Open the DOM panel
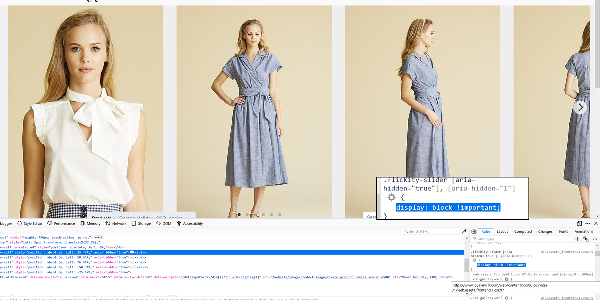Viewport: 600px width, 300px height. click(163, 223)
